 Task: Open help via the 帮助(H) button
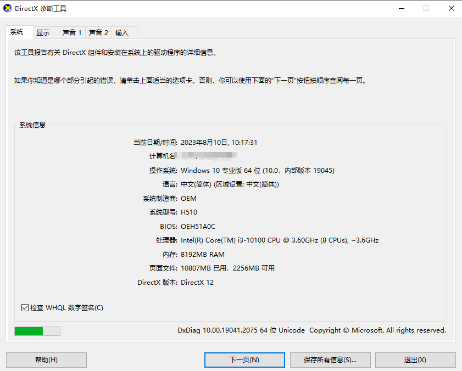46,360
